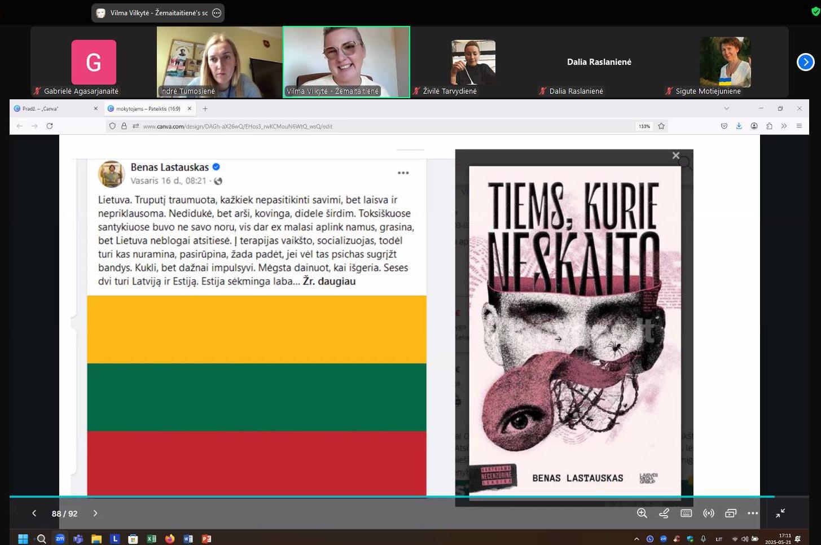
Task: Open PowerPoint from the taskbar
Action: click(x=207, y=539)
